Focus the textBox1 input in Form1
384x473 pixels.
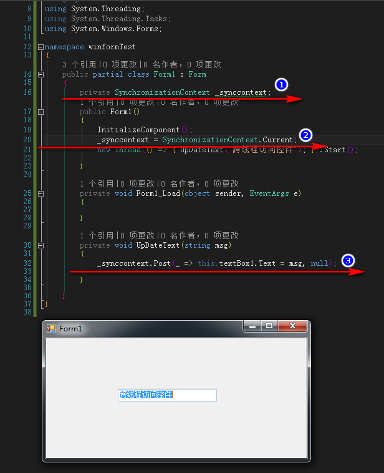click(167, 395)
